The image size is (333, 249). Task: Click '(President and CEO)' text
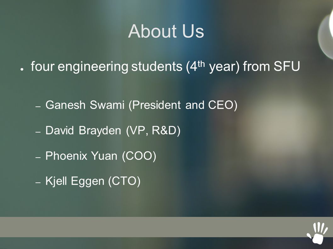[183, 105]
